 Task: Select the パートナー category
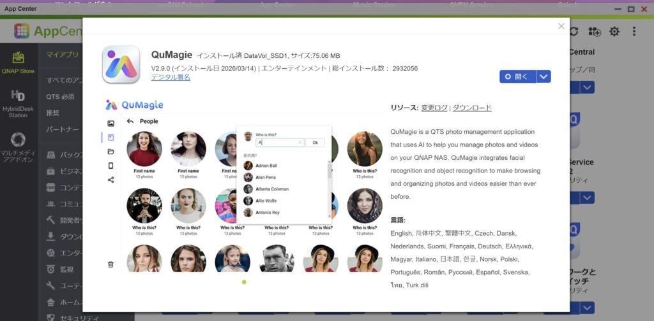(62, 129)
